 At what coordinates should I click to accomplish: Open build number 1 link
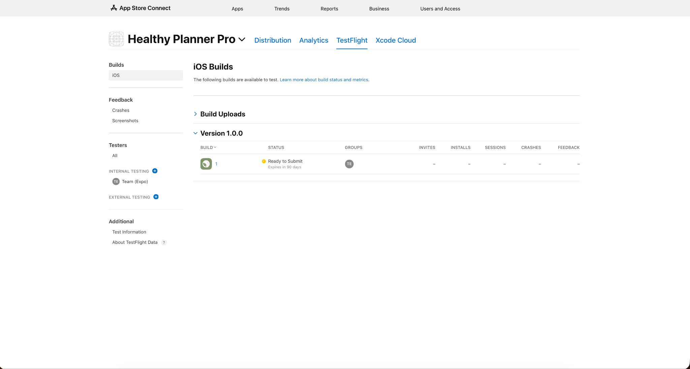[x=216, y=164]
